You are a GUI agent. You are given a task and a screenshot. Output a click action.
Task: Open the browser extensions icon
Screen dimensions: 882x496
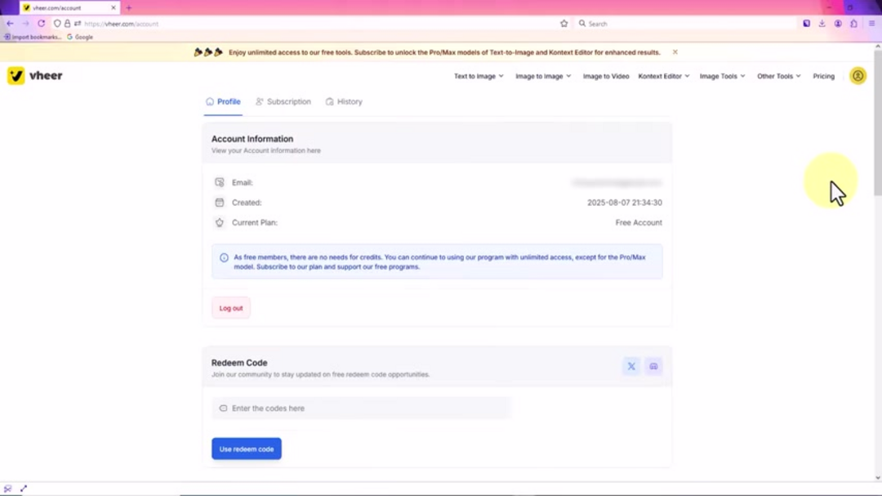click(x=853, y=24)
